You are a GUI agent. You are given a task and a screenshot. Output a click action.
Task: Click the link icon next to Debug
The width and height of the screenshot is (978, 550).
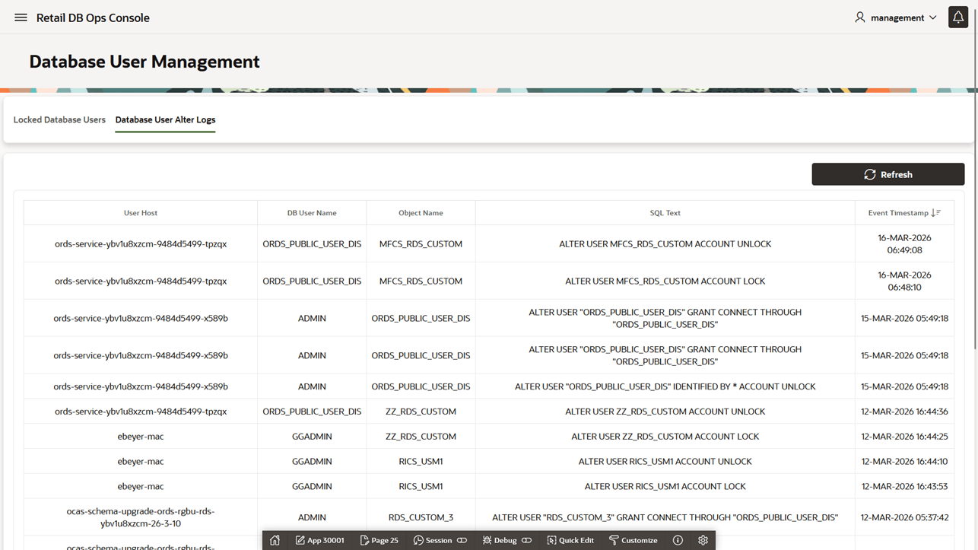coord(526,540)
